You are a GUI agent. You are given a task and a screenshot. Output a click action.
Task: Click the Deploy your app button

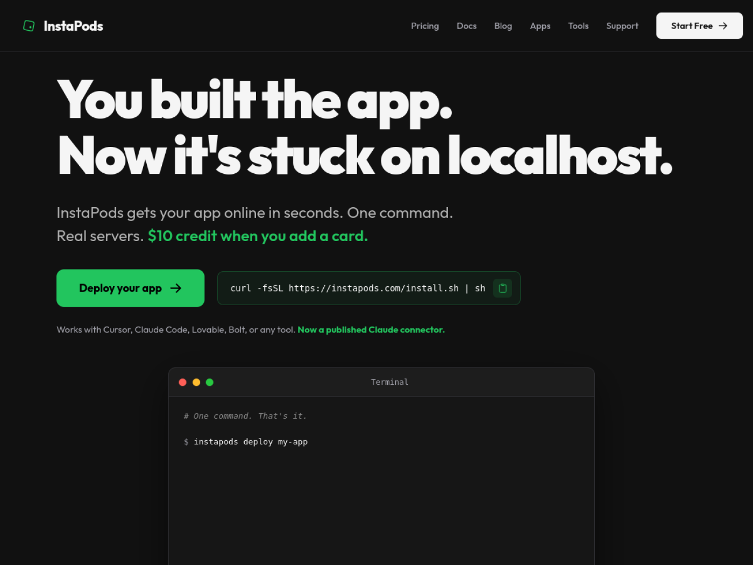coord(130,288)
